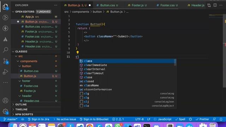Click the Open Changes icon in editor toolbar

(x=209, y=5)
